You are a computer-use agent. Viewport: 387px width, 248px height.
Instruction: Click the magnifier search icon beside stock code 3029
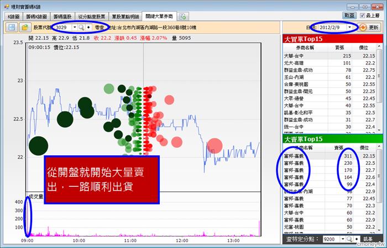point(81,28)
